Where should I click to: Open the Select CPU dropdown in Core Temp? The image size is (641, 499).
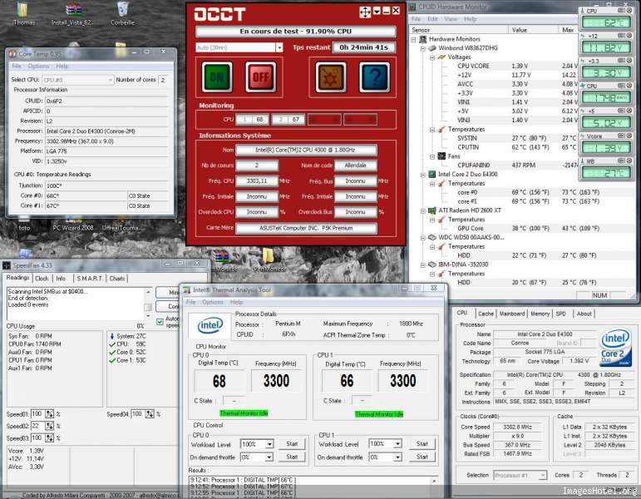coord(111,80)
